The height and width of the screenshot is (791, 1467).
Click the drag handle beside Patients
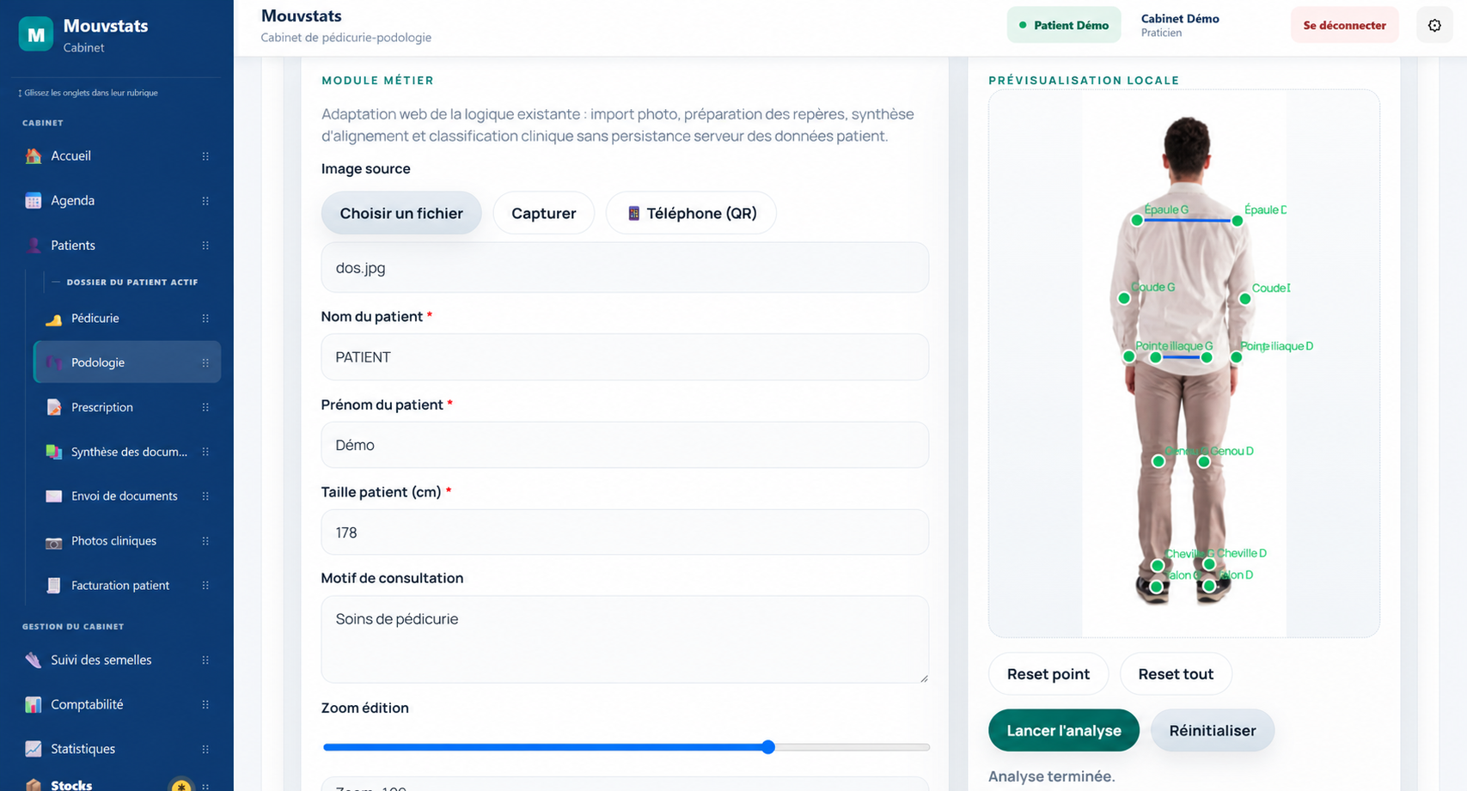tap(205, 246)
